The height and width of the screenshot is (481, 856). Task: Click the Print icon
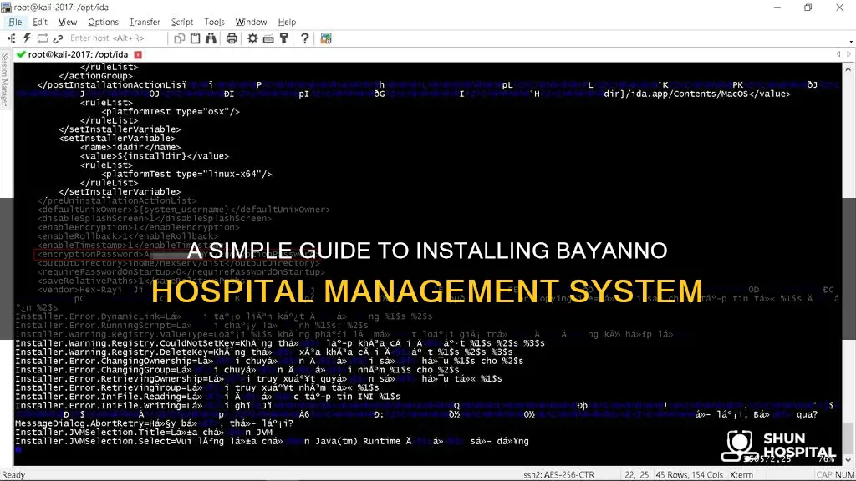[232, 38]
